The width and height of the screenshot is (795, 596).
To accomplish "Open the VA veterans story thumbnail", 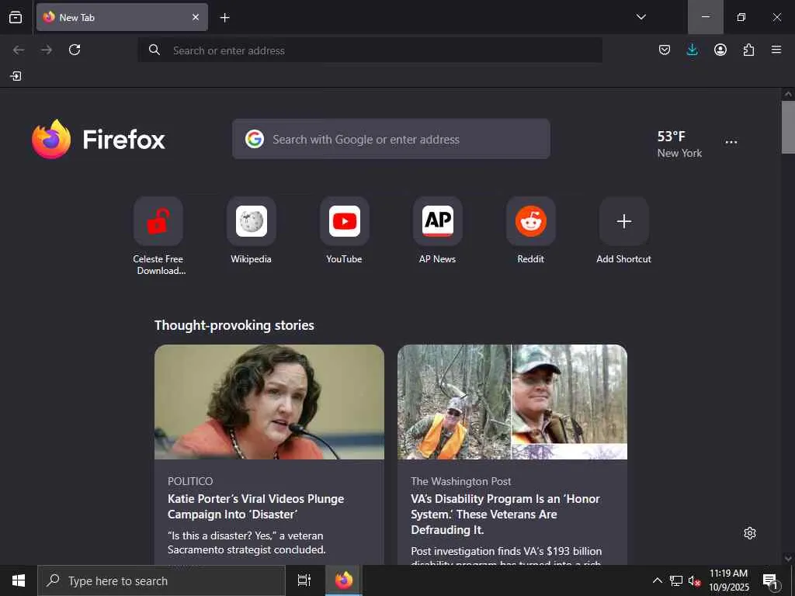I will click(x=512, y=402).
